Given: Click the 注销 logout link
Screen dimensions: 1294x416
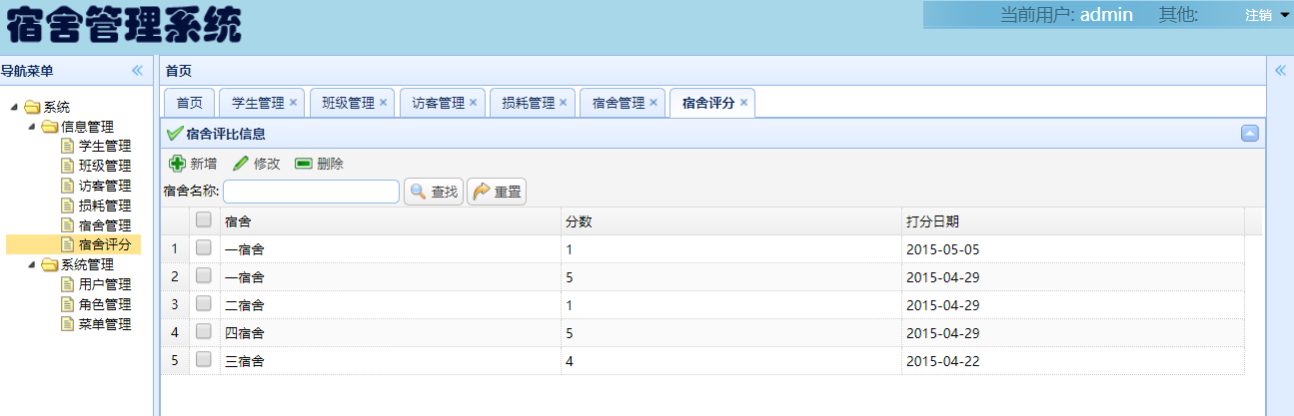Looking at the screenshot, I should (1258, 15).
